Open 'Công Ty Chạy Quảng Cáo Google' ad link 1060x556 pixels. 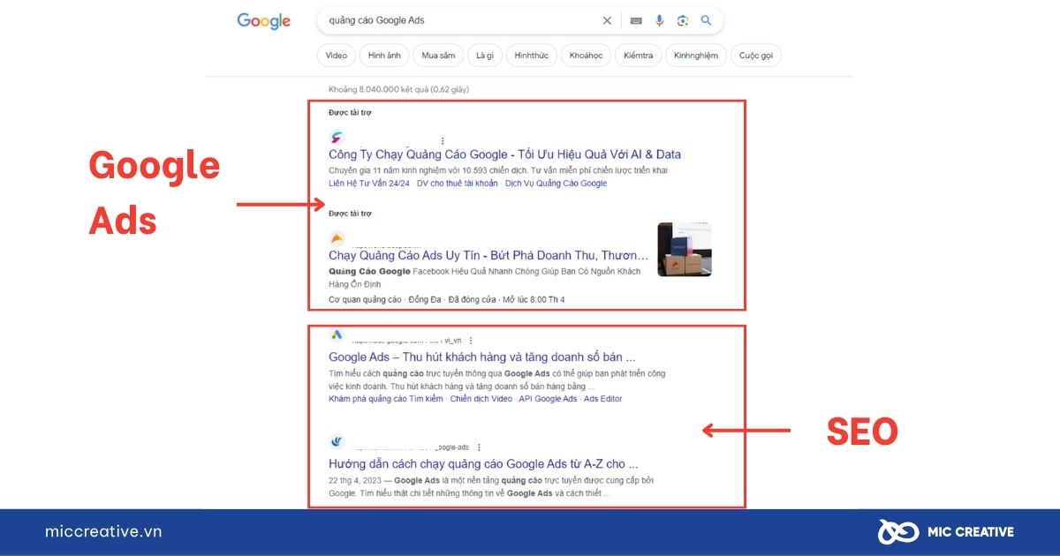(x=504, y=154)
